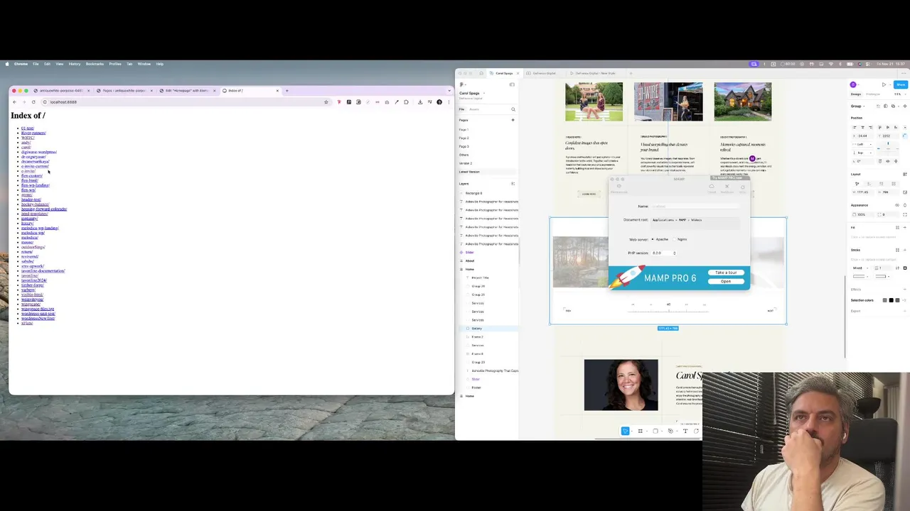Select the Move tool in Figma toolbar
Screen dimensions: 910x511
[626, 431]
